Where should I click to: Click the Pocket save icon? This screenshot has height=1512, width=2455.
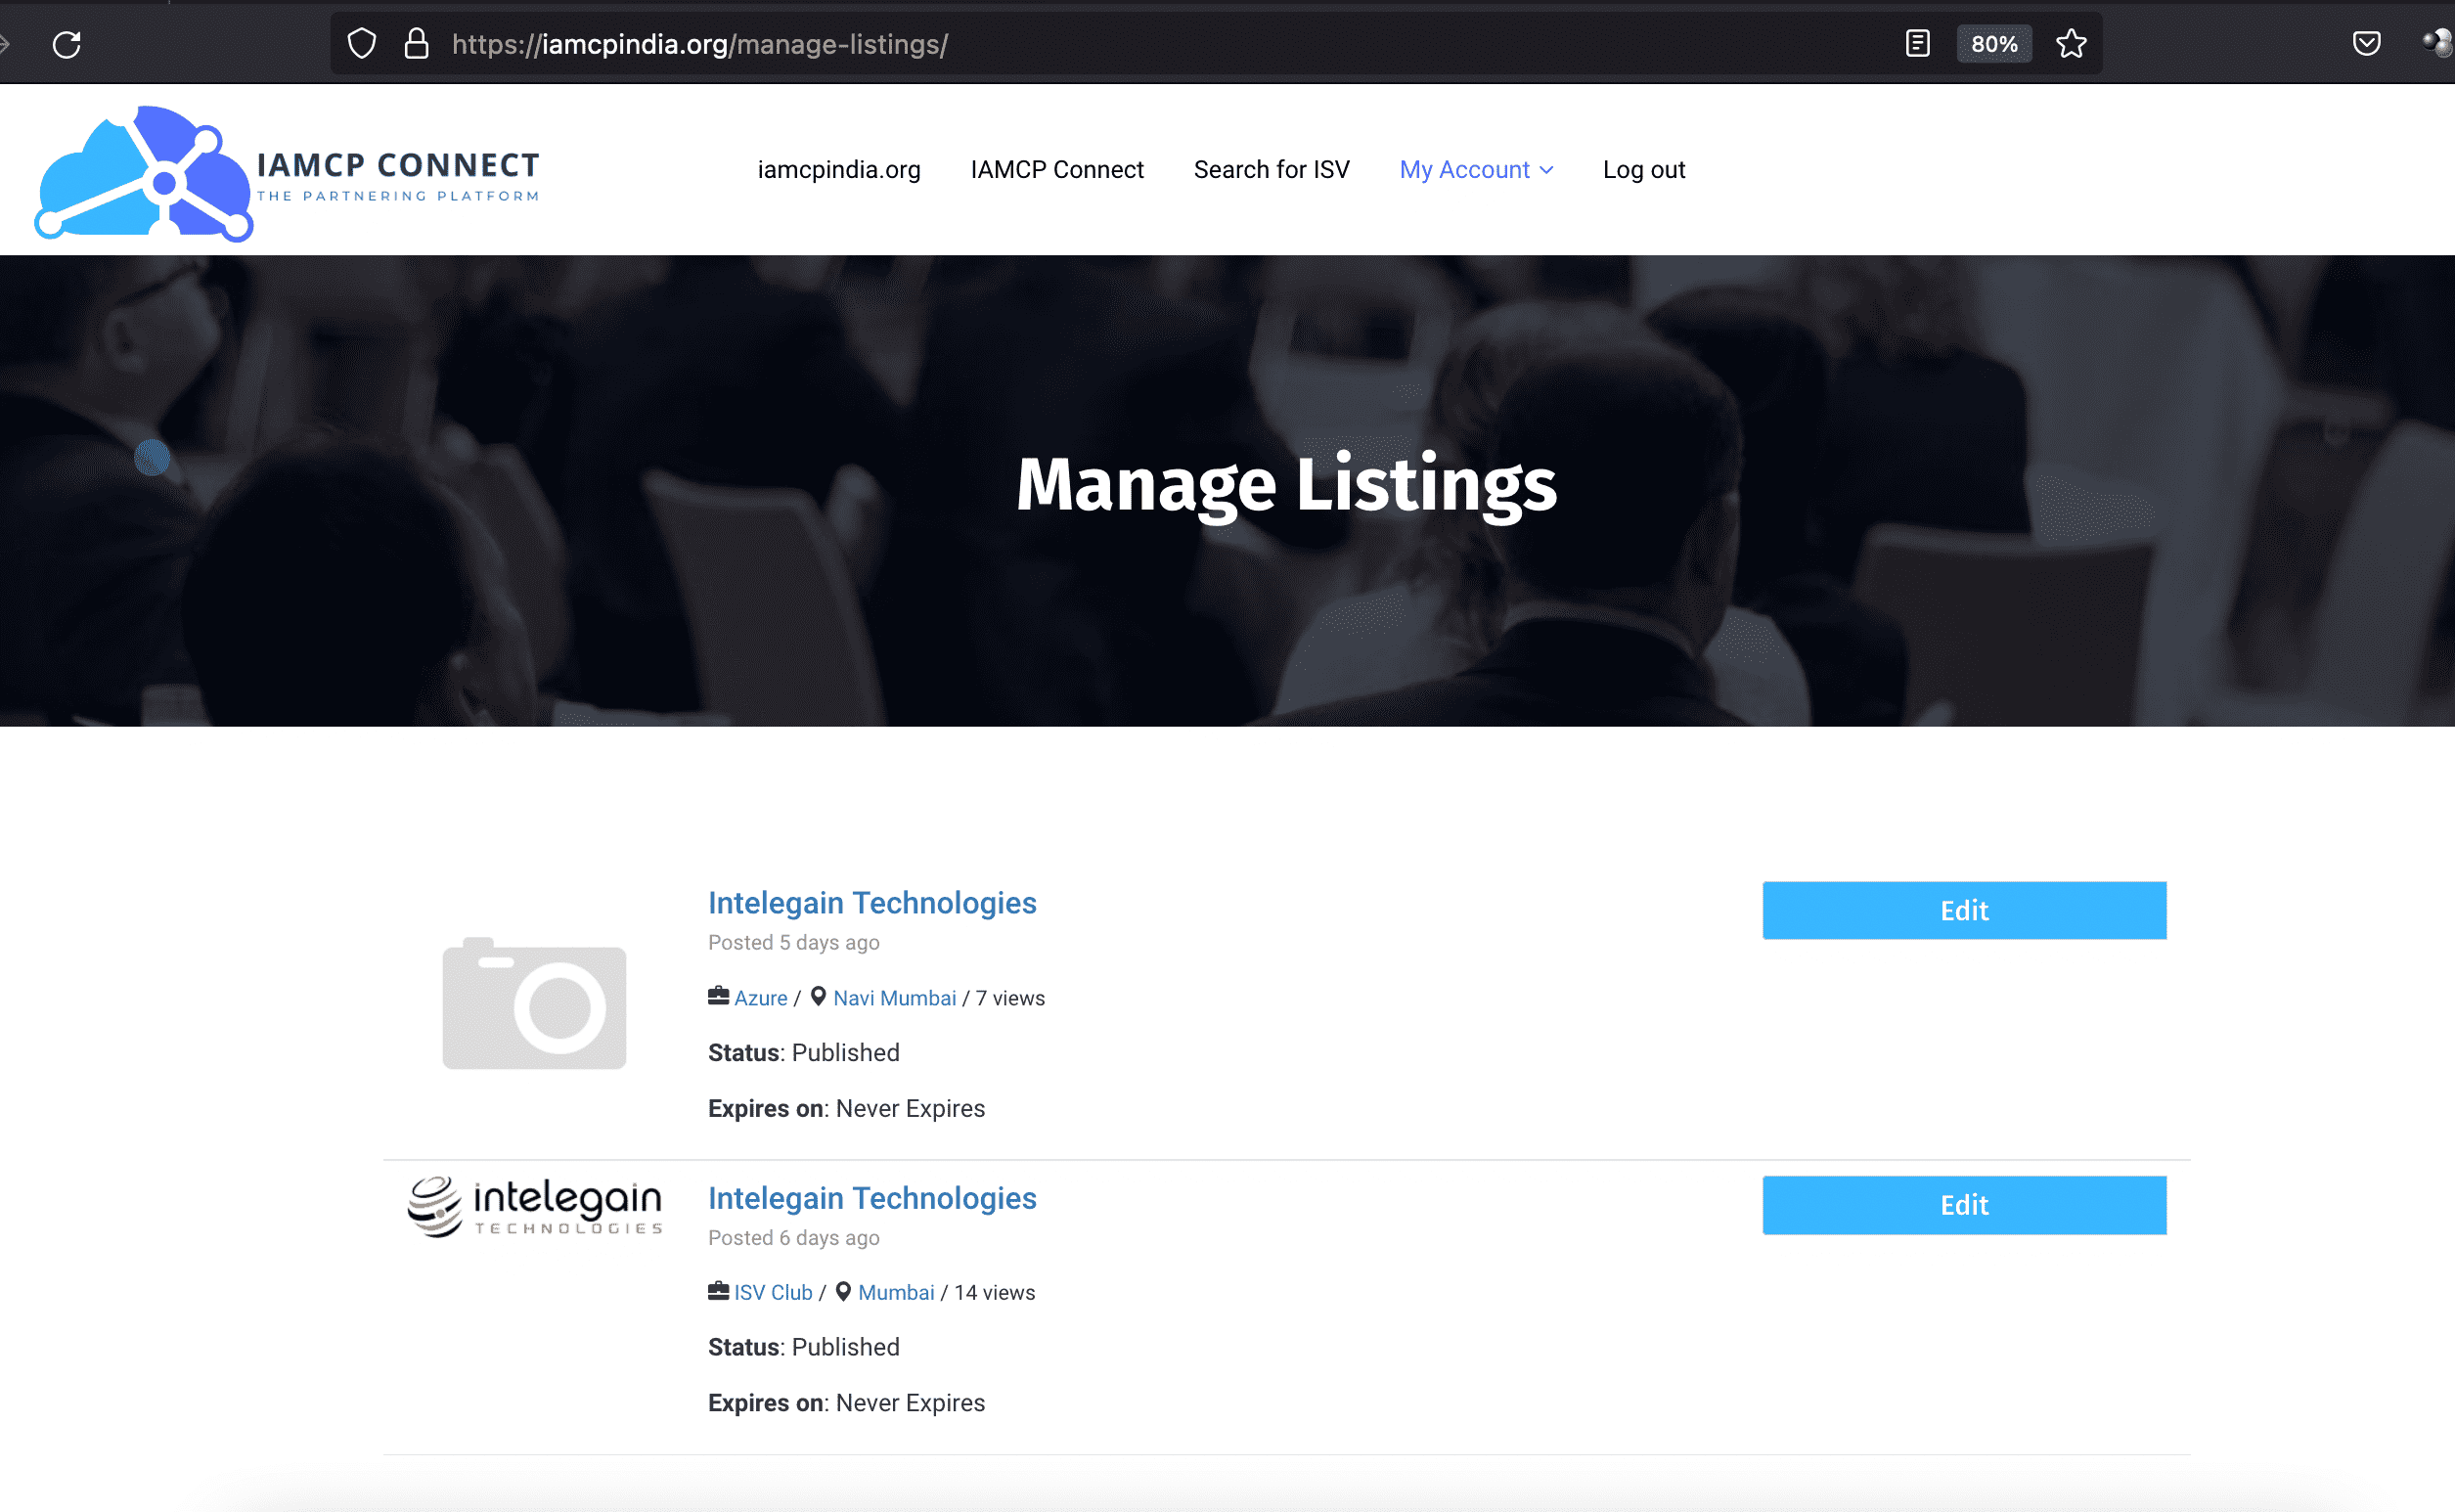click(2366, 44)
